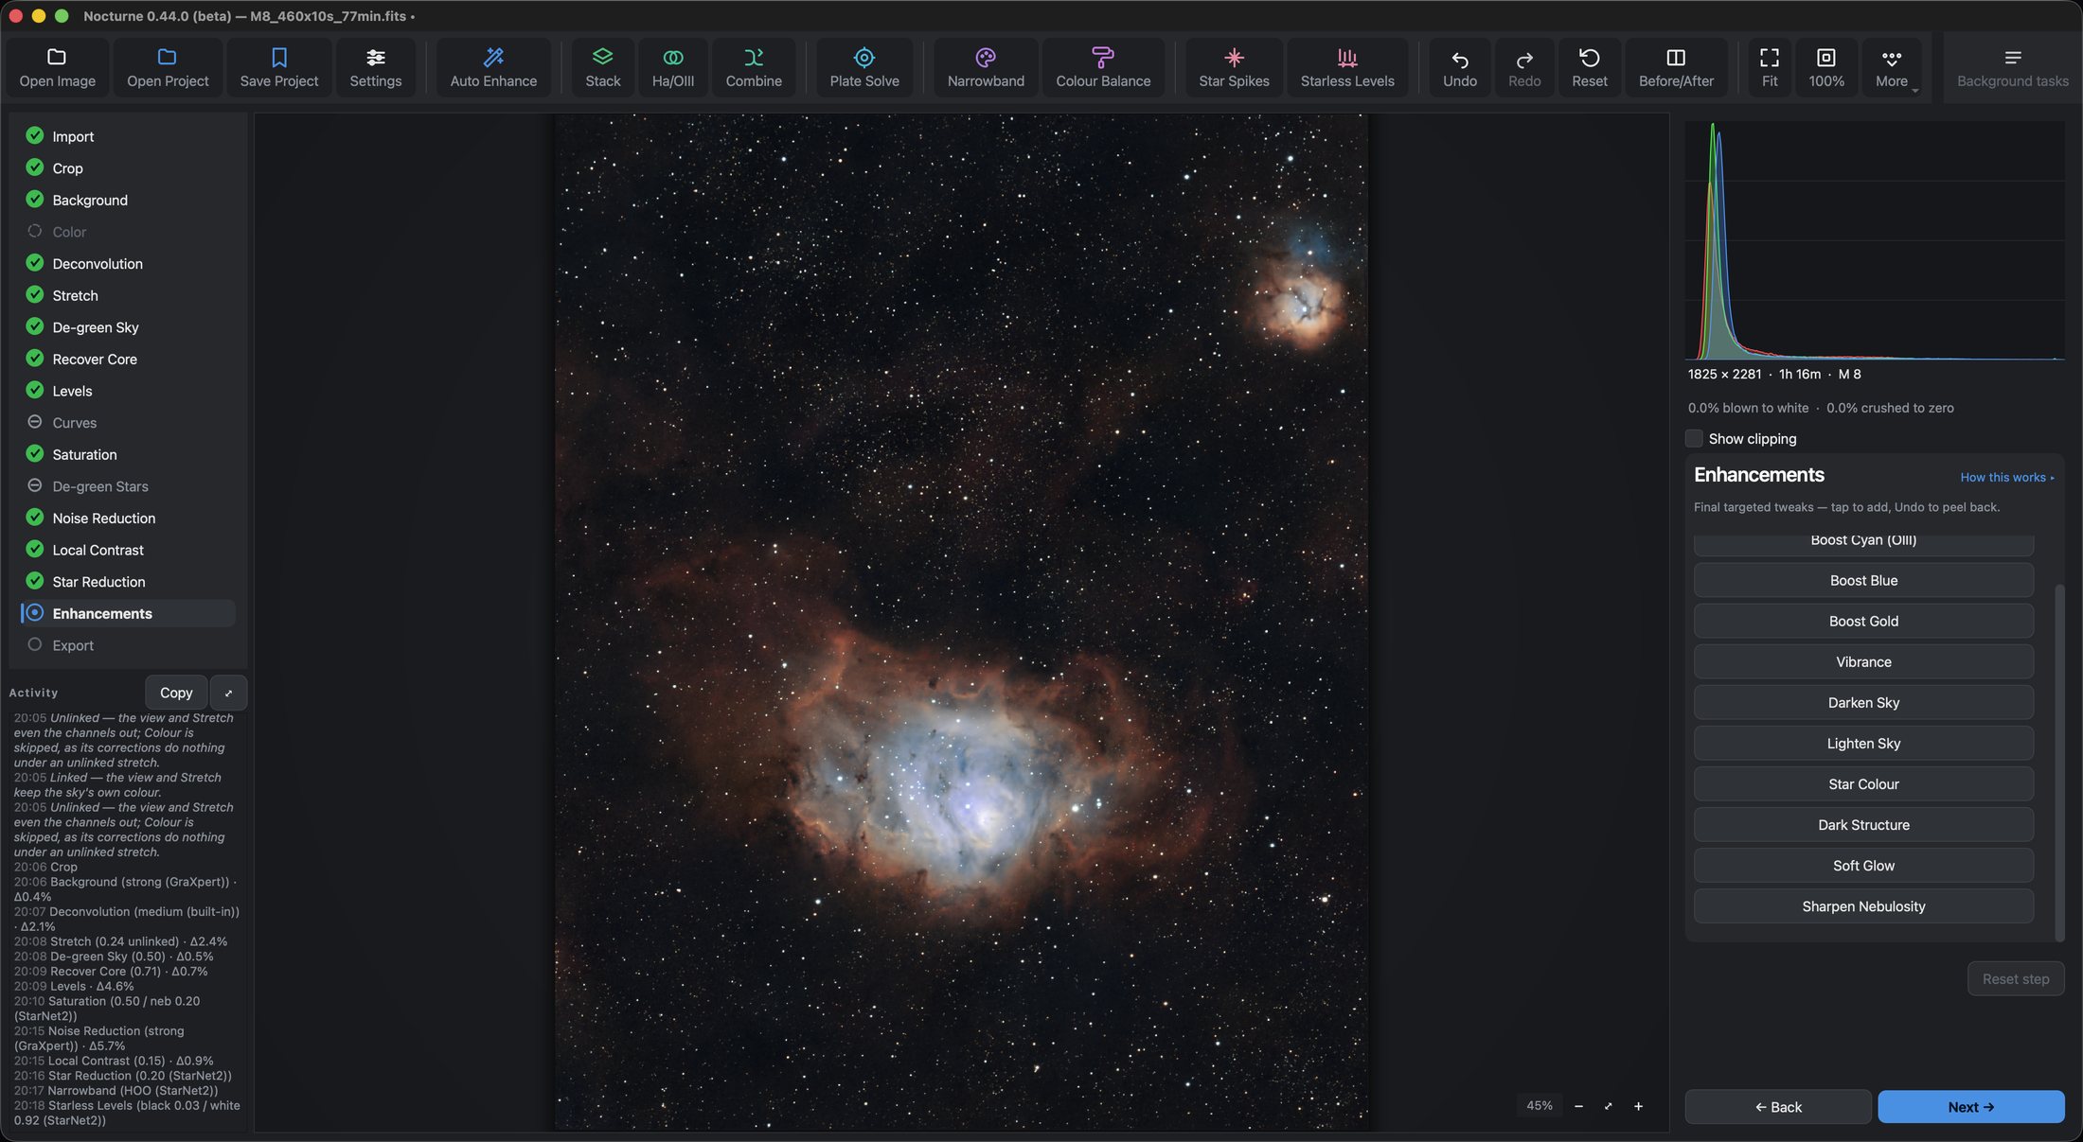Zoom out with the minus control

[x=1578, y=1105]
